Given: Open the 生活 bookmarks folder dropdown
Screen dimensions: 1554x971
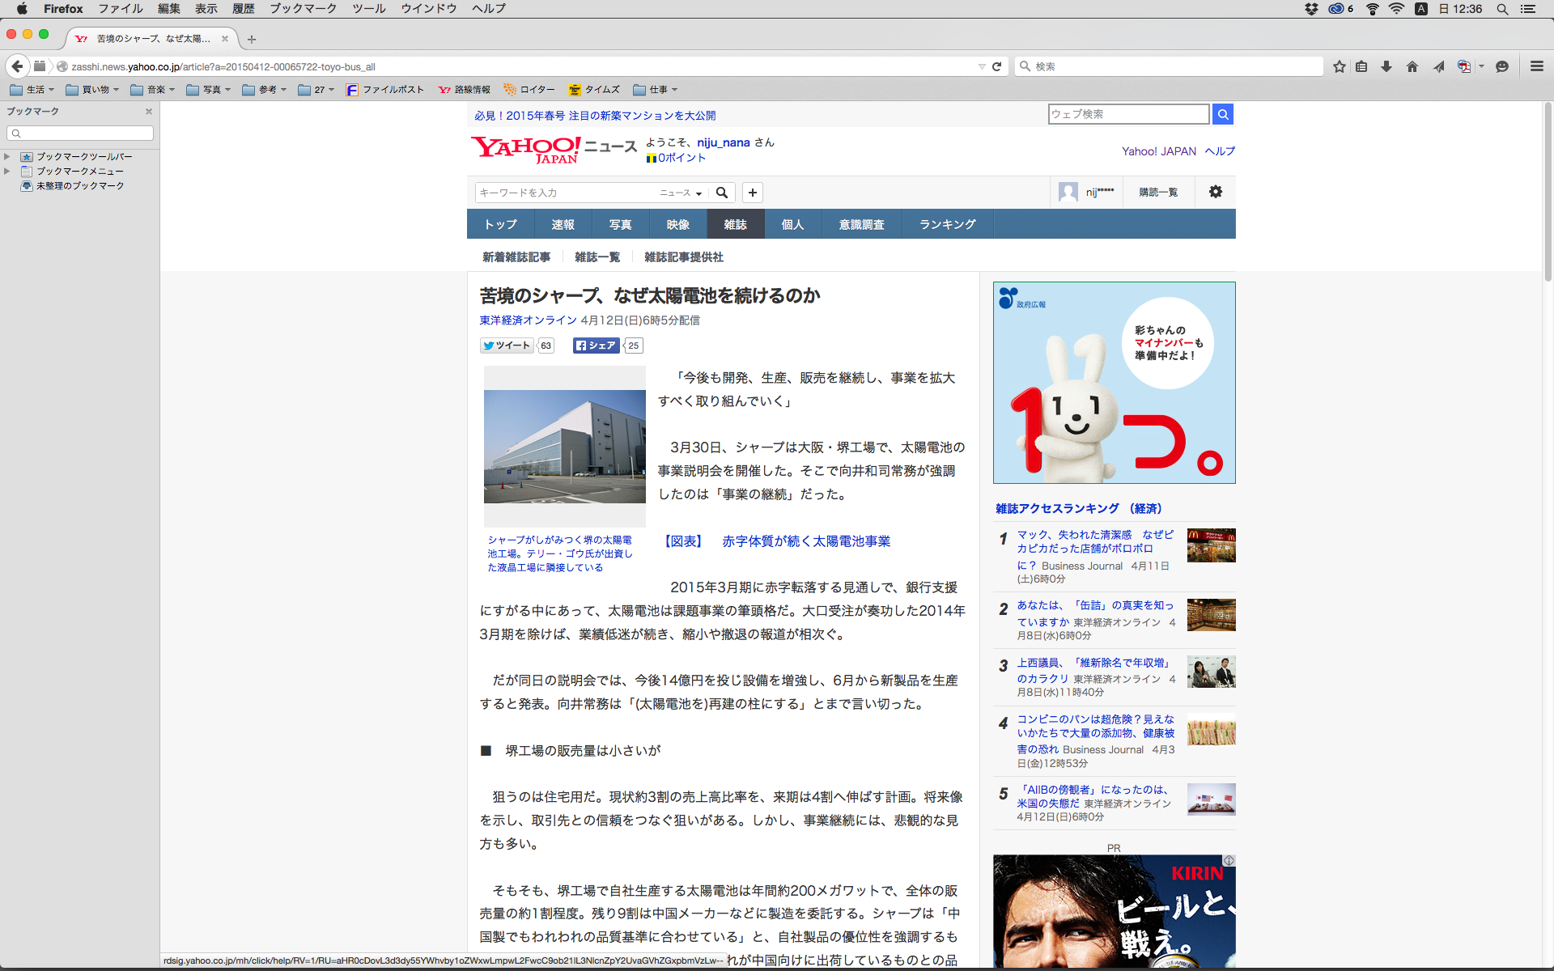Looking at the screenshot, I should [x=32, y=90].
